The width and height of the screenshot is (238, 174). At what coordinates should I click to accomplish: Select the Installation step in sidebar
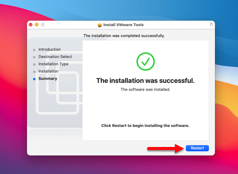coord(48,71)
